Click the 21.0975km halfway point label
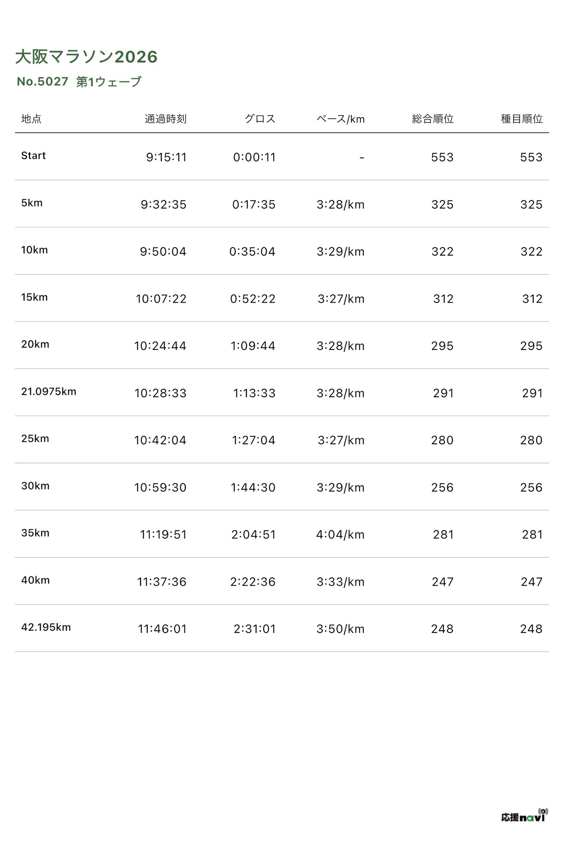564x867 pixels. [x=49, y=391]
